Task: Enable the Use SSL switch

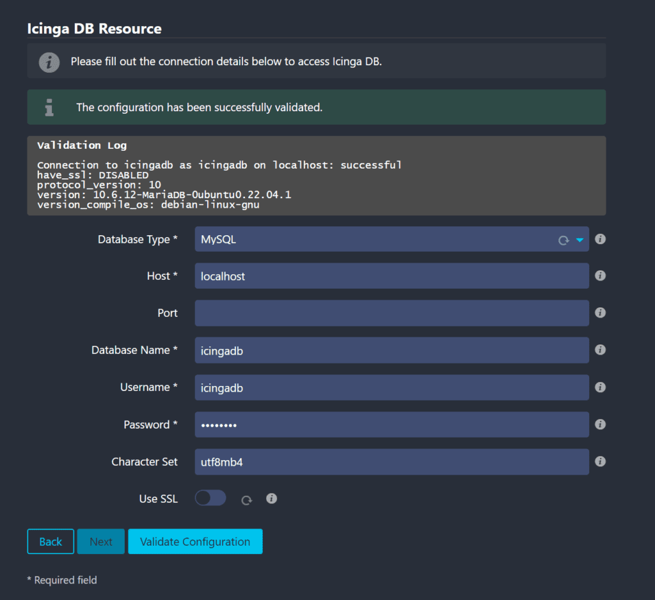Action: (210, 498)
